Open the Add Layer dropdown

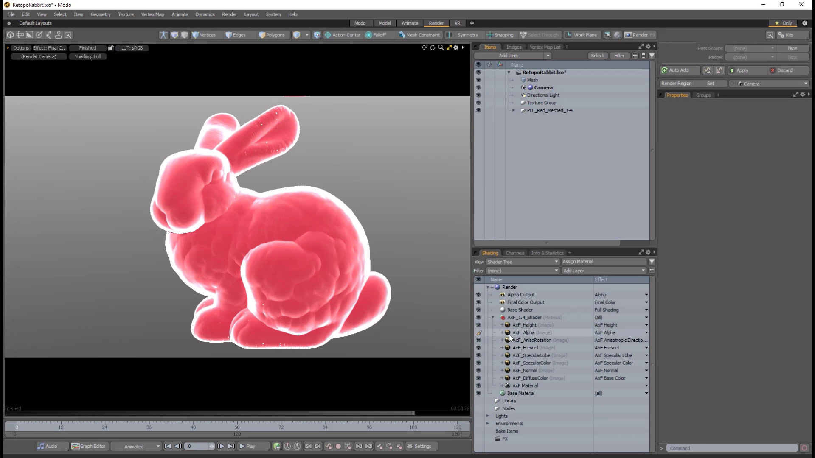pyautogui.click(x=603, y=271)
